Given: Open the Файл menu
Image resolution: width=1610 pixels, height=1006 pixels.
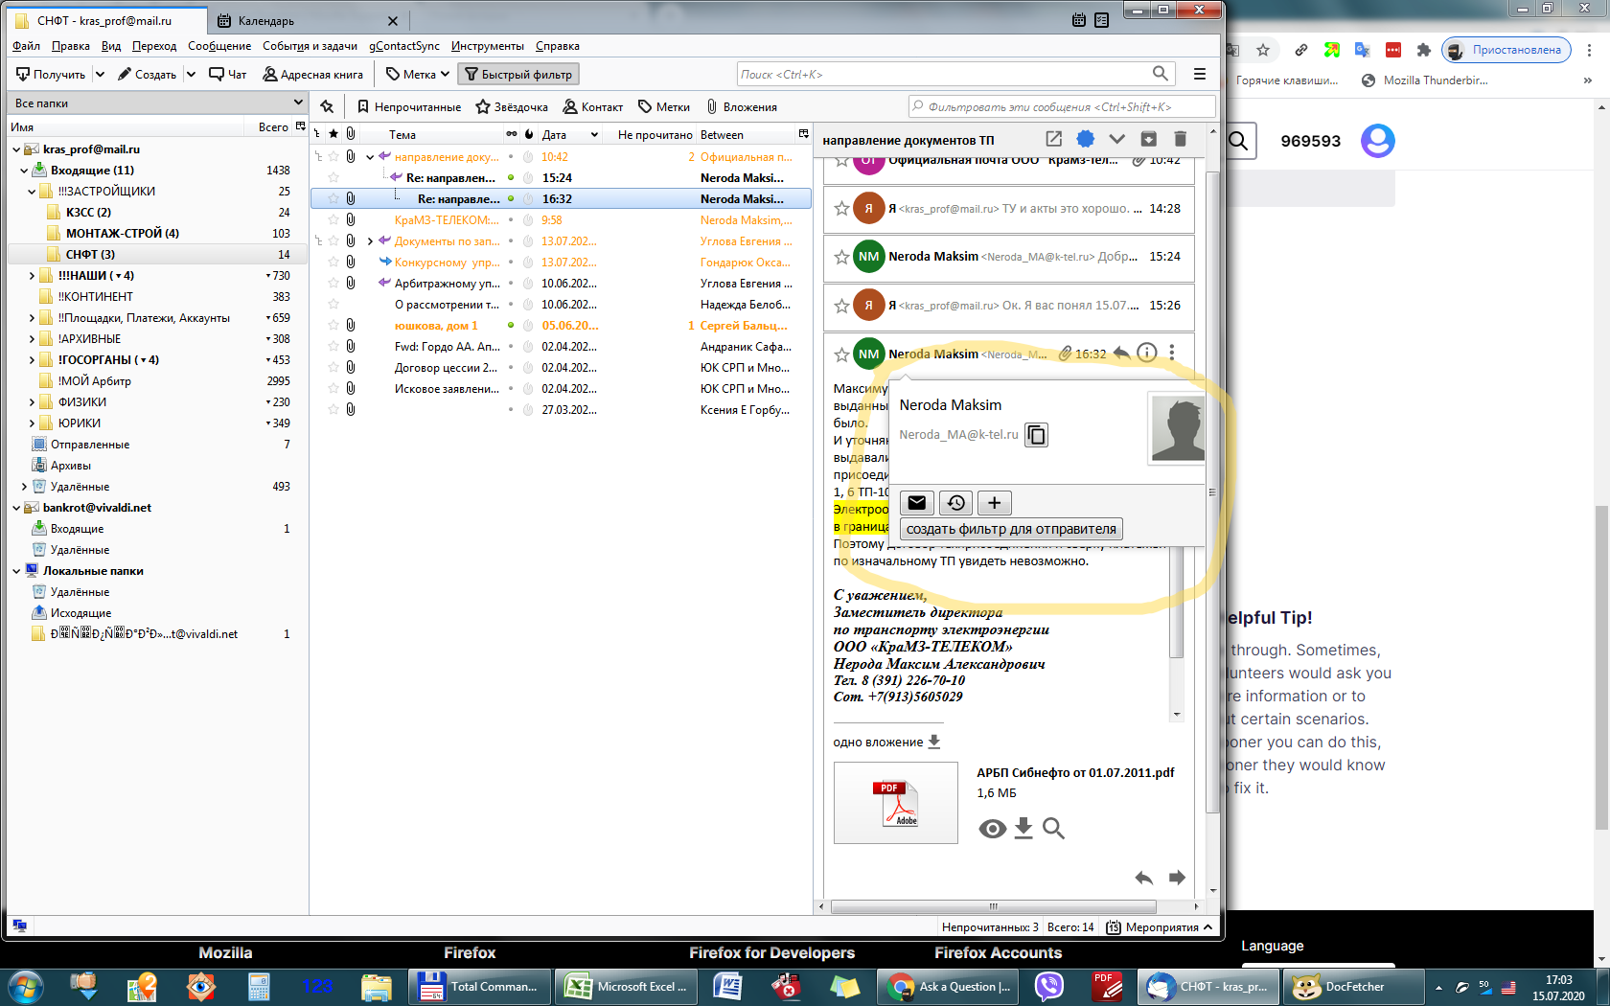Looking at the screenshot, I should tap(26, 46).
